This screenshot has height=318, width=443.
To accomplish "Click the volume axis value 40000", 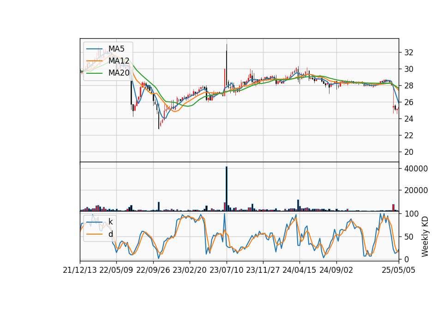I will point(416,169).
